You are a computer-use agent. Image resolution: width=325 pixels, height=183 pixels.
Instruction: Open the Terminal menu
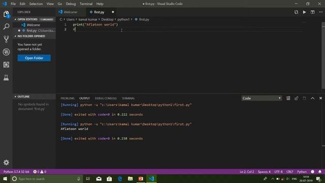tap(86, 4)
